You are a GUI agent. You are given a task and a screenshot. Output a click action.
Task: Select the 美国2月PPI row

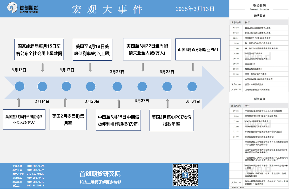coord(259,64)
